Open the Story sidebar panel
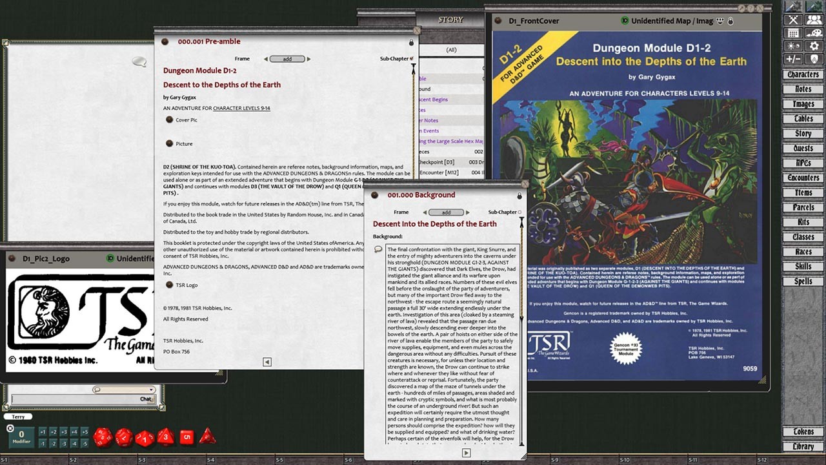This screenshot has height=465, width=826. coord(802,133)
